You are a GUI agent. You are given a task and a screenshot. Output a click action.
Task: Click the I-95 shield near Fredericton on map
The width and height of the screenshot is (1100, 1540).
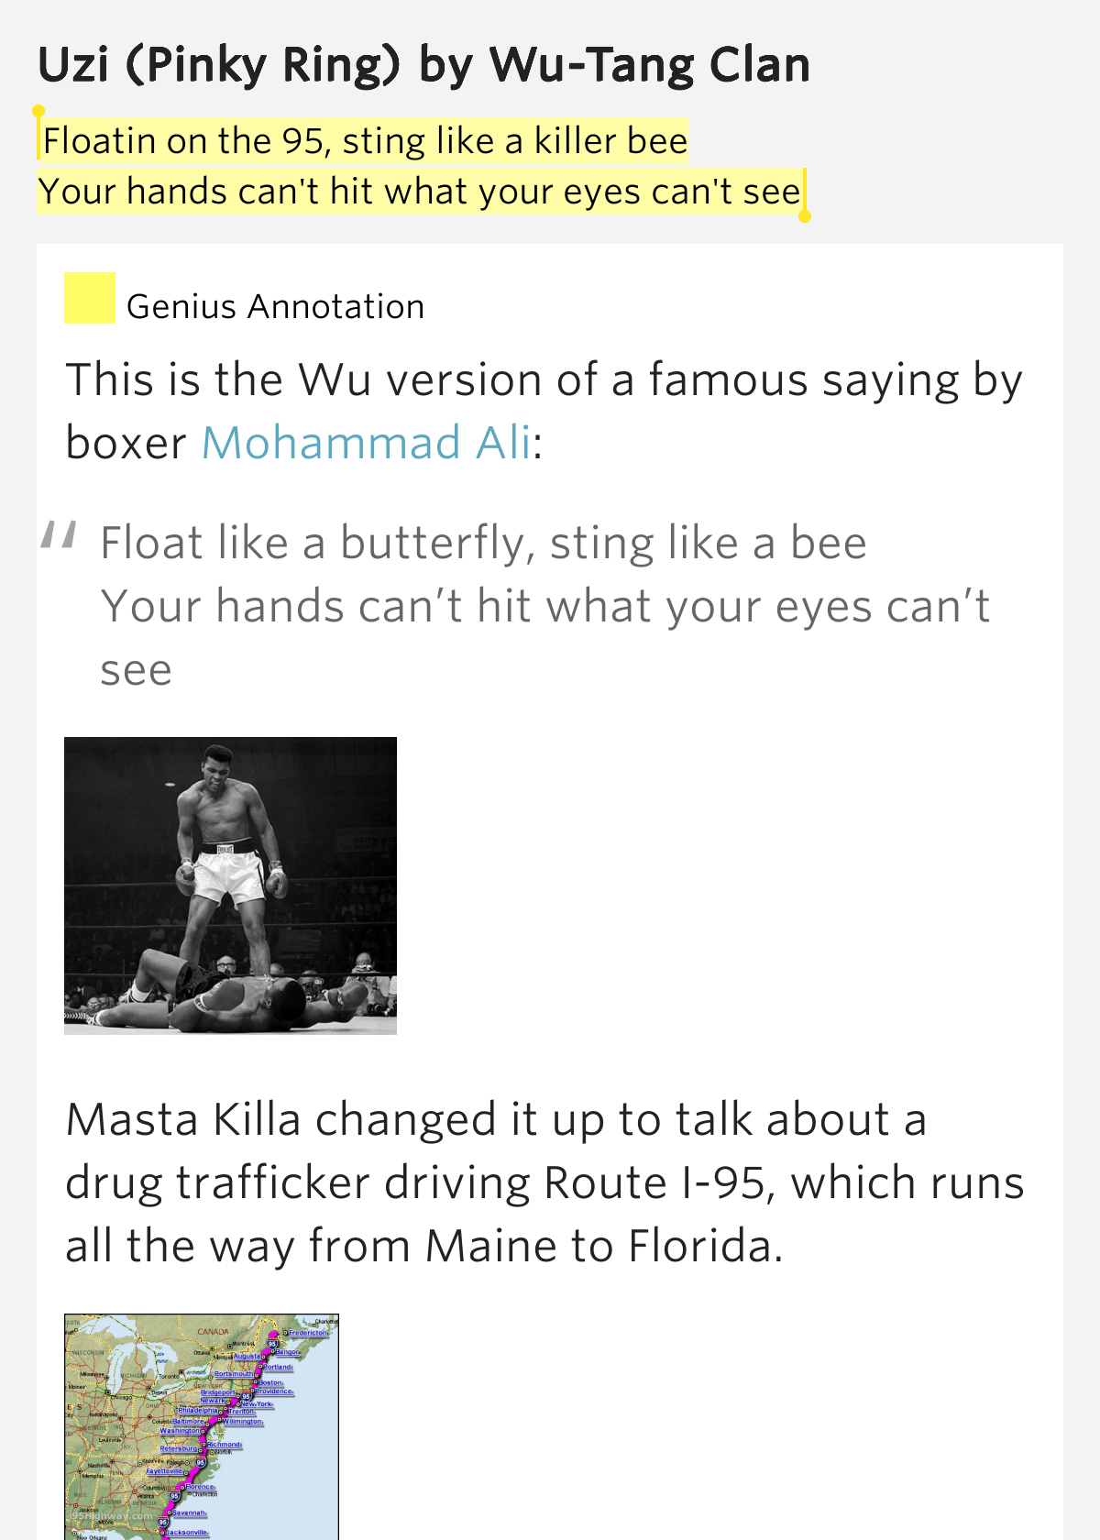(272, 1343)
